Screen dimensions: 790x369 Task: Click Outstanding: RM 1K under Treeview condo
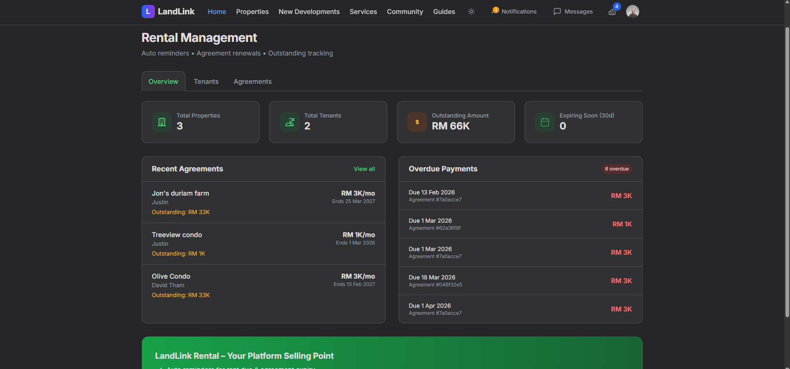coord(178,254)
